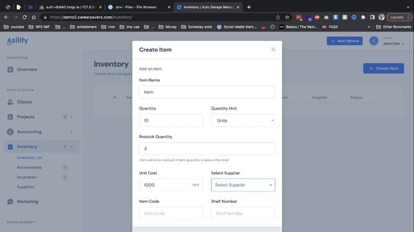This screenshot has width=414, height=232.
Task: Close the Inventory browser tab
Action: pos(238,7)
